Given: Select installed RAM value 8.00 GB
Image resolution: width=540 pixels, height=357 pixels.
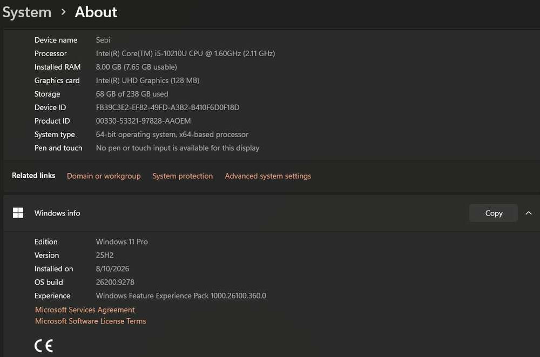Looking at the screenshot, I should (137, 67).
